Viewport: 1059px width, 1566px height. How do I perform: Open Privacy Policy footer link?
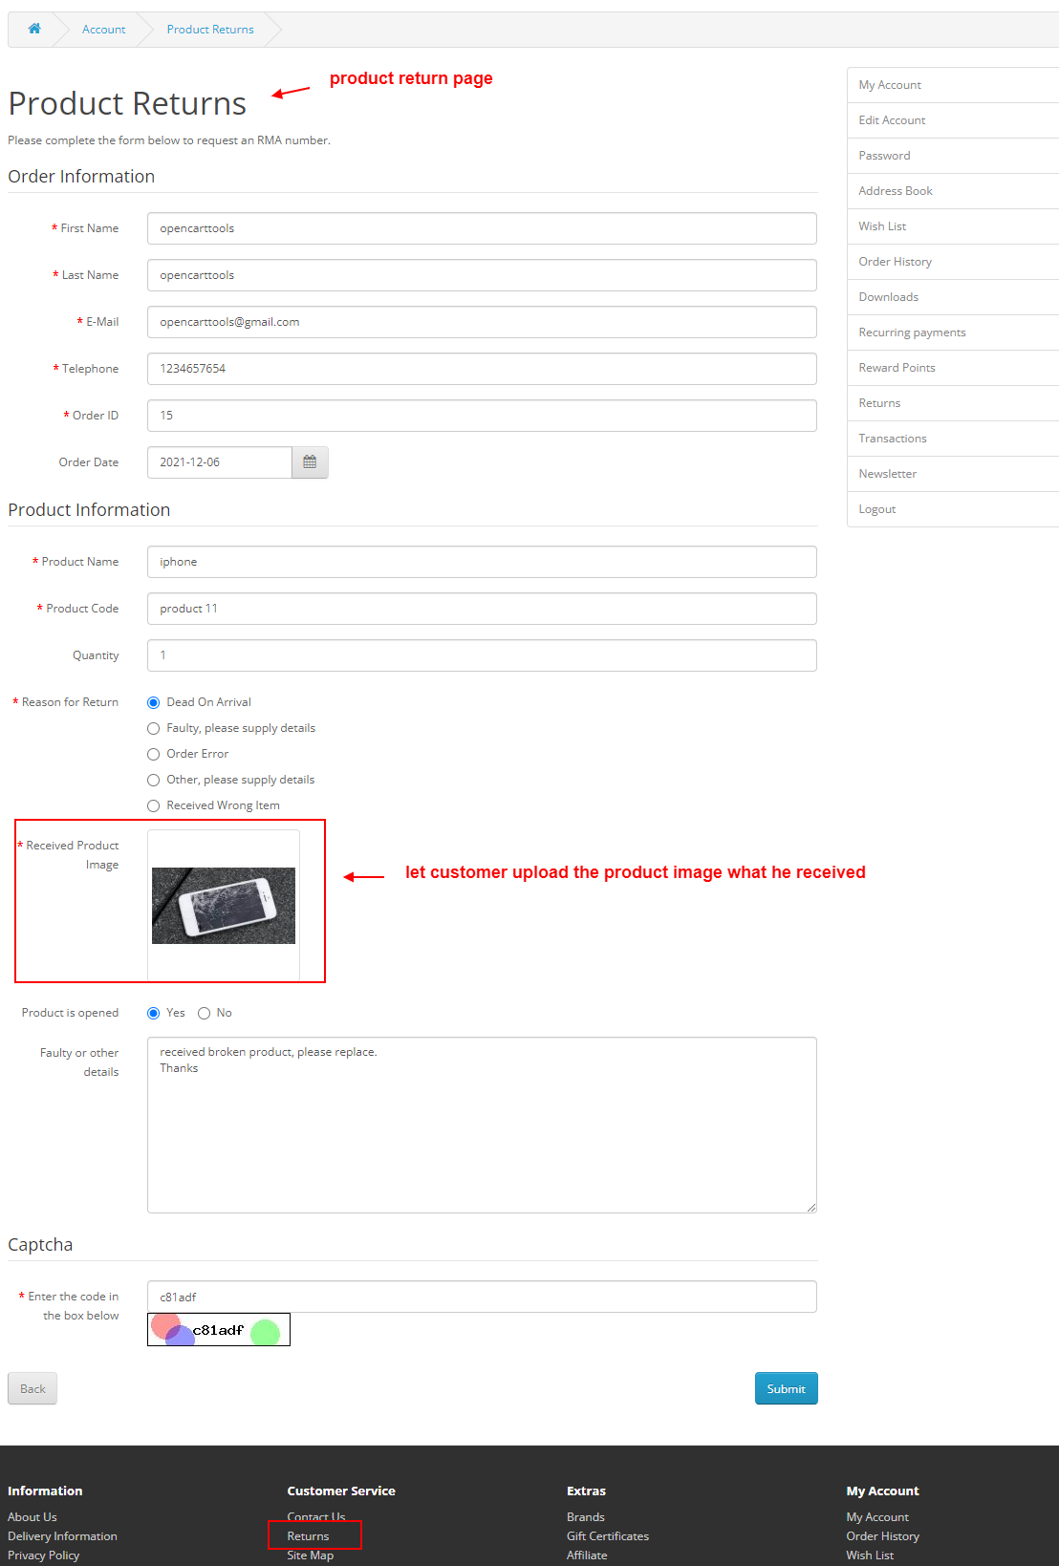43,1555
